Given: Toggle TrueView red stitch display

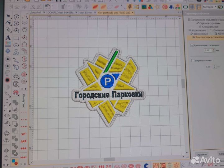Looking at the screenshot, I should (95, 7).
